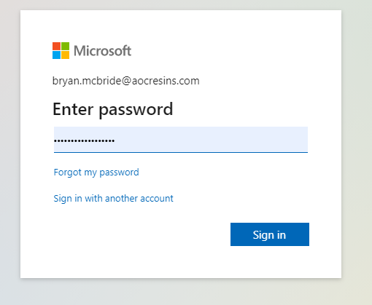
Task: Click the green square of the Microsoft logo
Action: 65,46
